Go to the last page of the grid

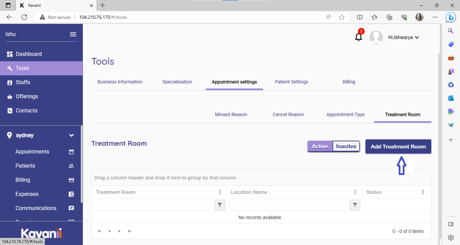[130, 231]
